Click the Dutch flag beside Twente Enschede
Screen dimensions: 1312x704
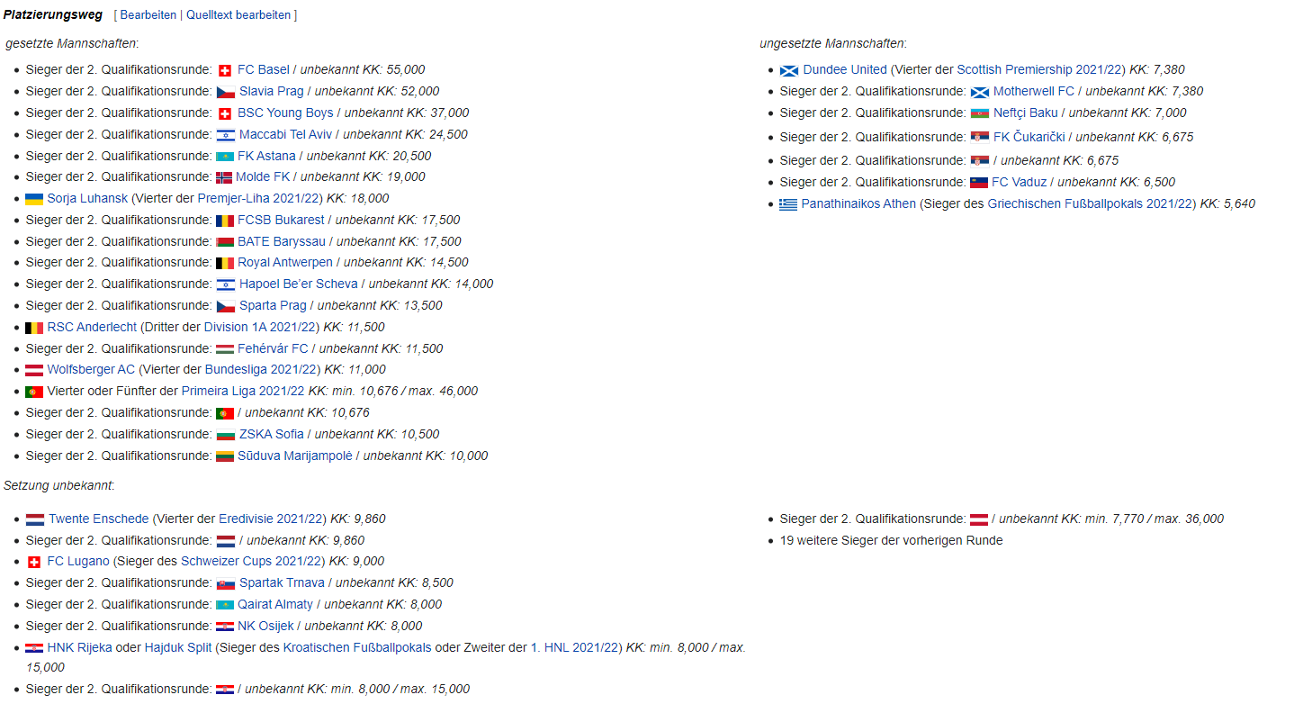point(35,519)
